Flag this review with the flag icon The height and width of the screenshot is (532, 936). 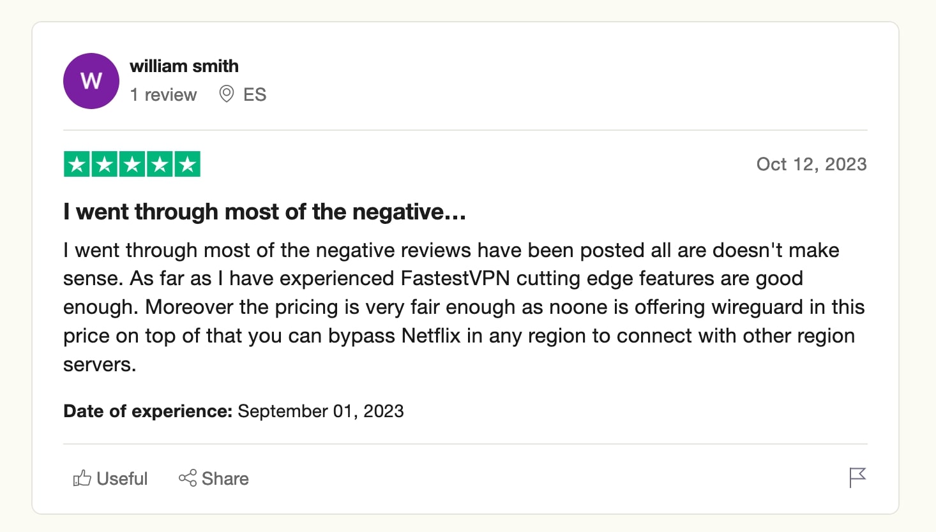click(857, 477)
